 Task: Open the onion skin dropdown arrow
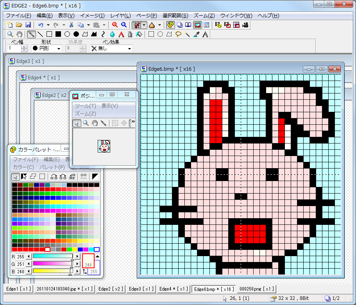[x=159, y=25]
